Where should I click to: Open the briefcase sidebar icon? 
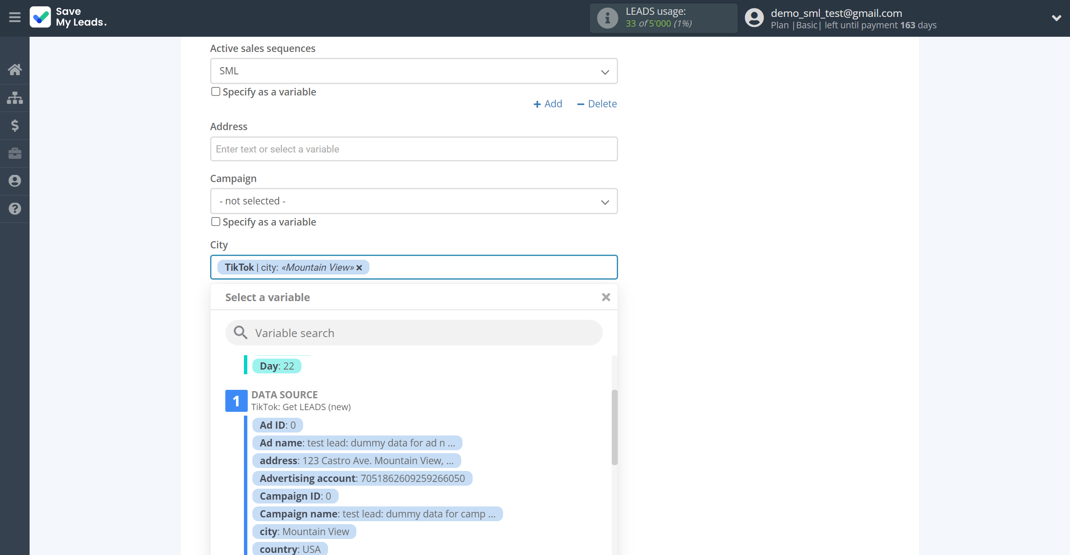click(x=15, y=153)
